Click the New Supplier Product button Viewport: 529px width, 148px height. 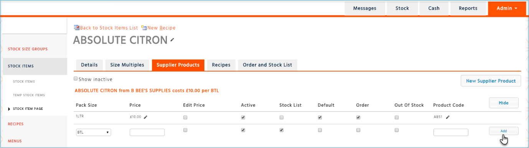coord(491,81)
